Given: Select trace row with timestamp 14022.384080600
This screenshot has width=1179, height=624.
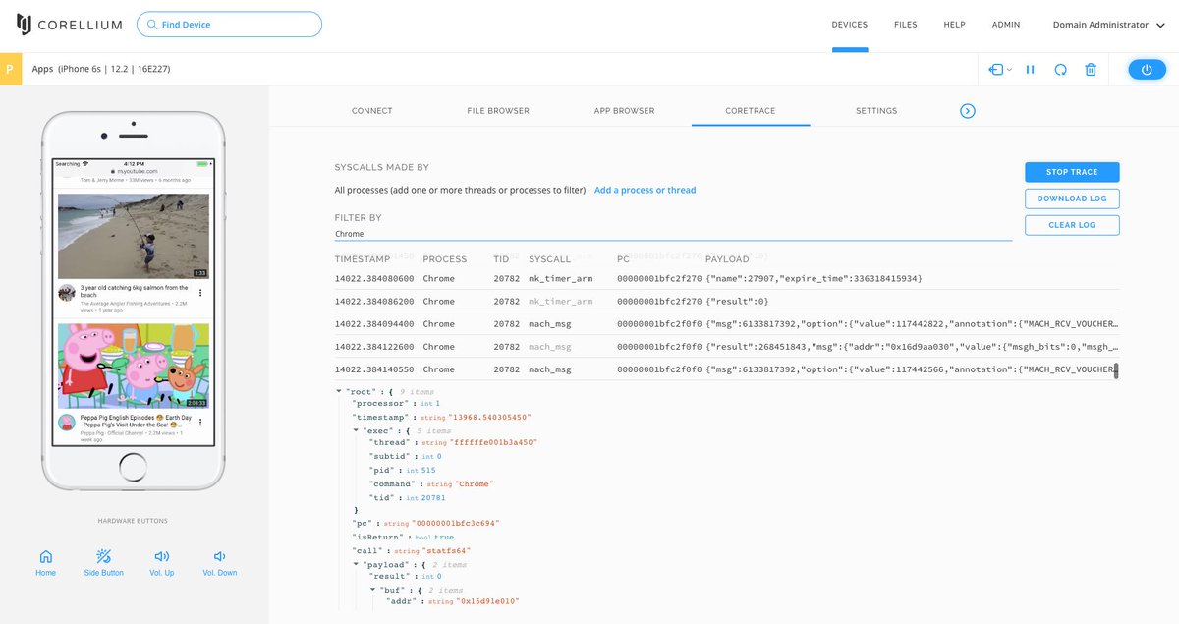Looking at the screenshot, I should (726, 279).
